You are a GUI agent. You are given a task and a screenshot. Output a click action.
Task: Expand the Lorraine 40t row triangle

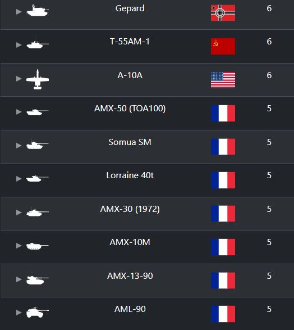tap(19, 179)
